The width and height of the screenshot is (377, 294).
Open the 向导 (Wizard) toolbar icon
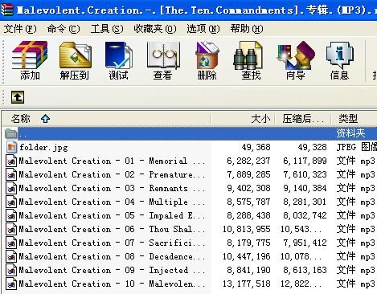(296, 60)
